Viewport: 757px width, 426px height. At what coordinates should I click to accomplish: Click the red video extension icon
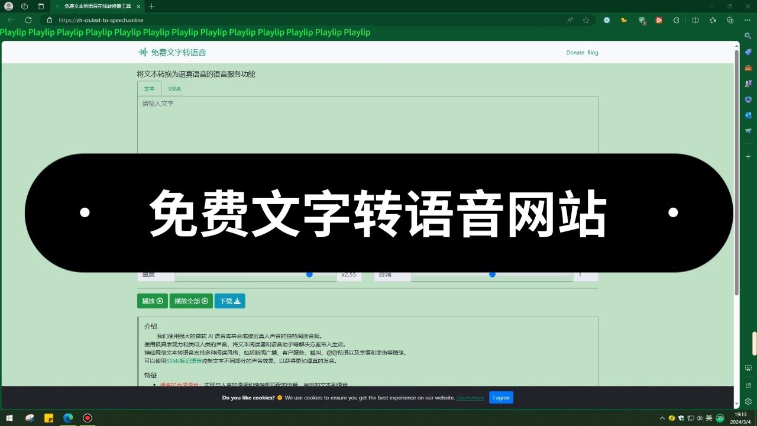point(659,20)
